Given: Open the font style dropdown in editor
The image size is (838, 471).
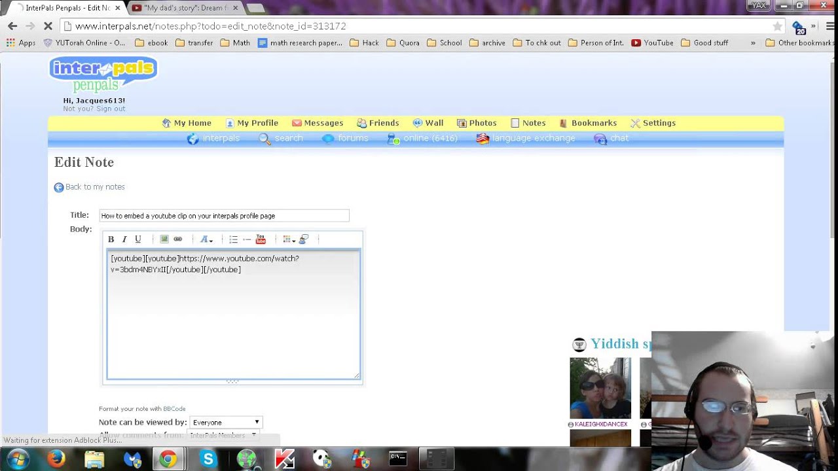Looking at the screenshot, I should pyautogui.click(x=206, y=239).
